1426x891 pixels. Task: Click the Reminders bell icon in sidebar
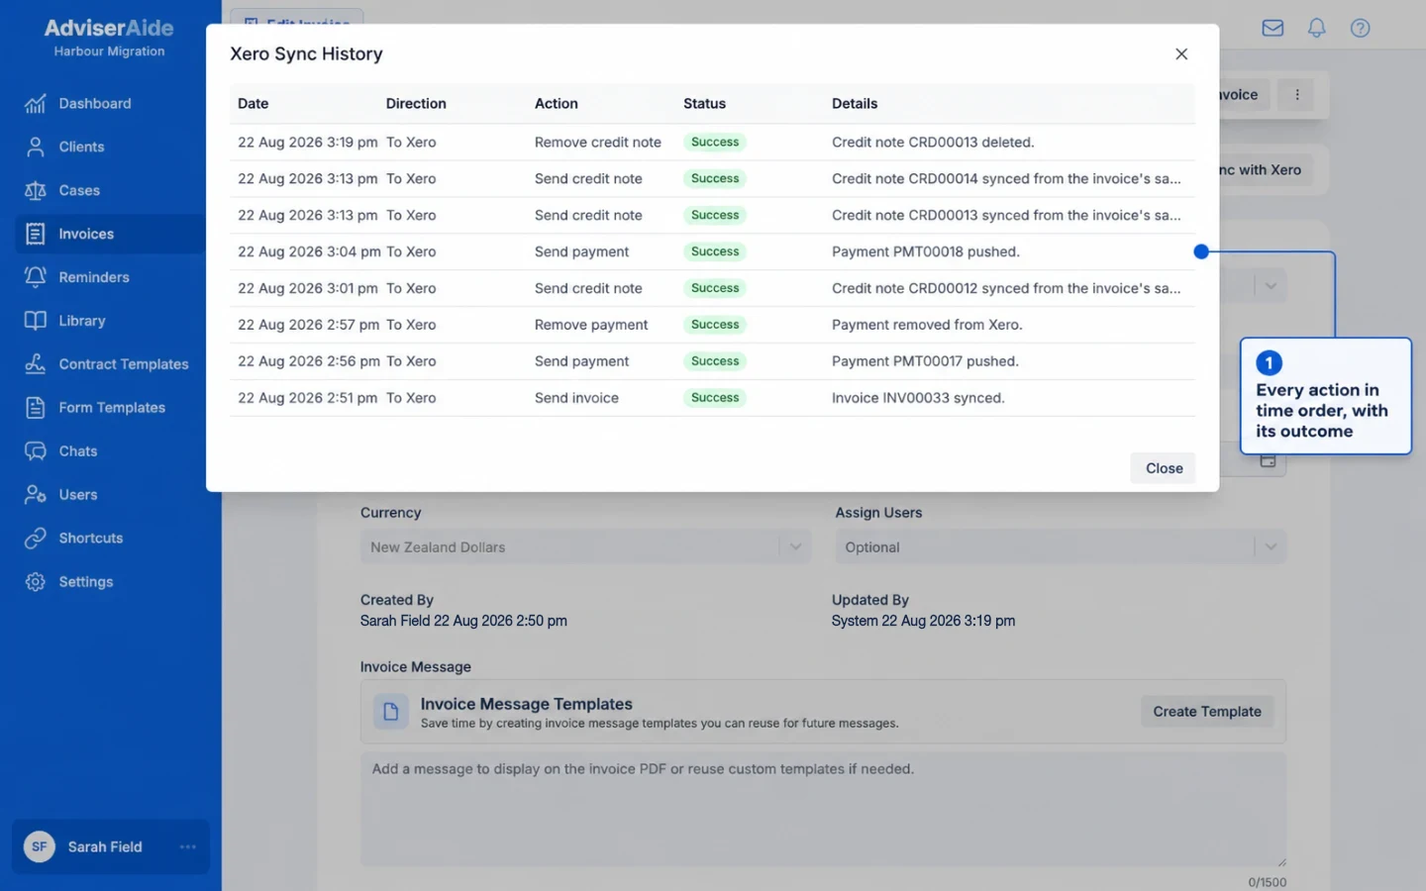(36, 277)
